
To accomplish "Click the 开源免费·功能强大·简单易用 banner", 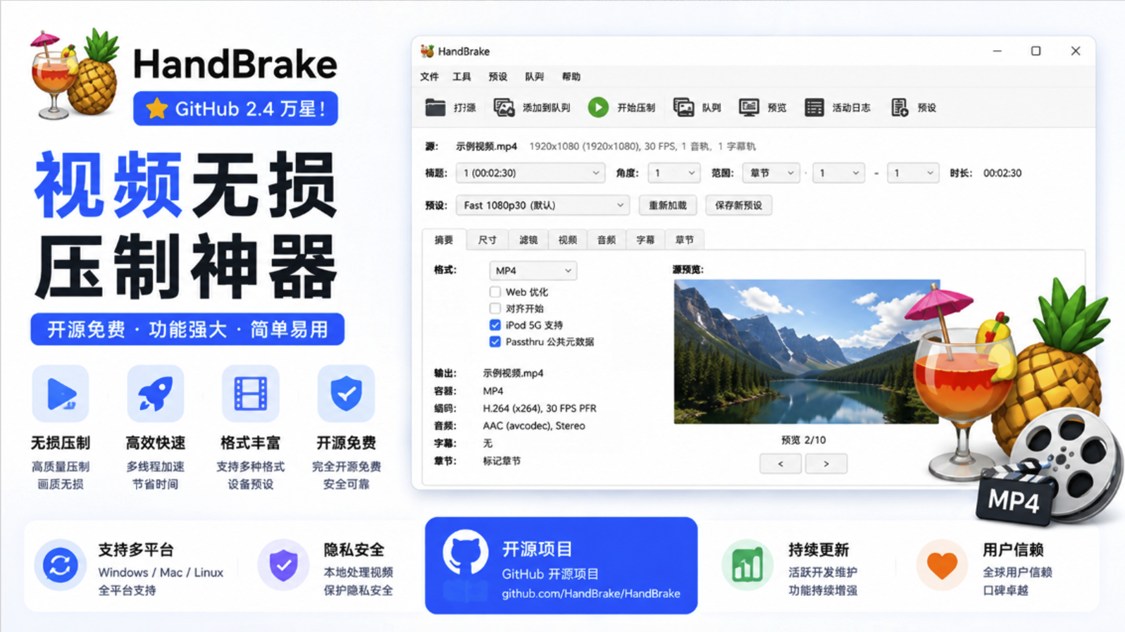I will coord(188,329).
